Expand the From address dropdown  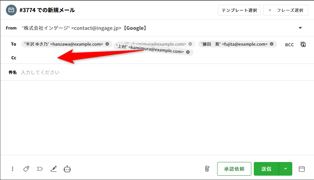point(300,28)
